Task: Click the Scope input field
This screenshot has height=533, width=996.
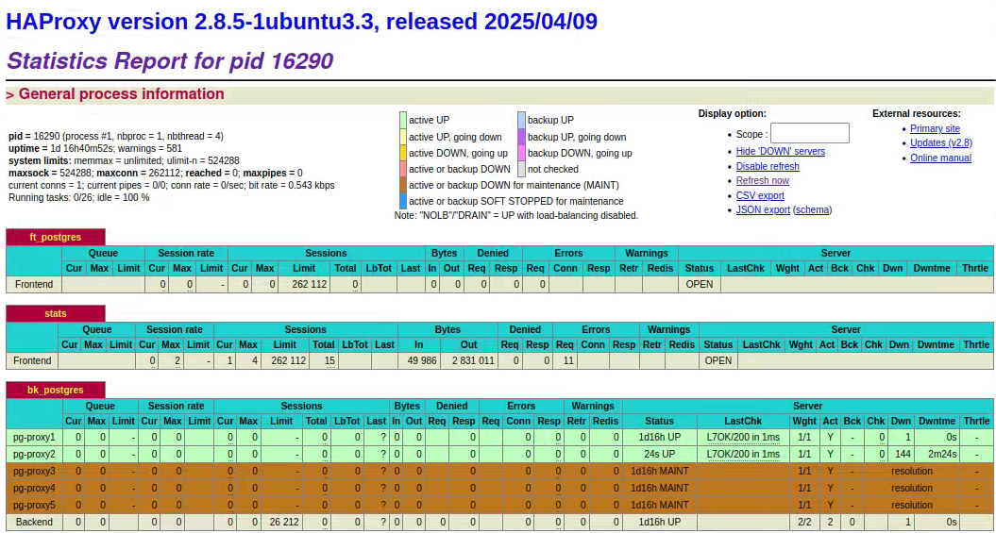Action: point(810,133)
